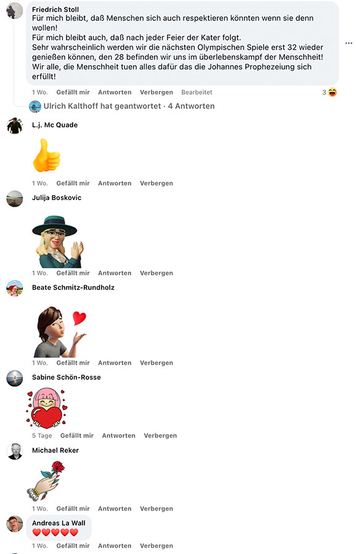Open Friedrich Stoll's profile picture
356x554 pixels.
[15, 11]
